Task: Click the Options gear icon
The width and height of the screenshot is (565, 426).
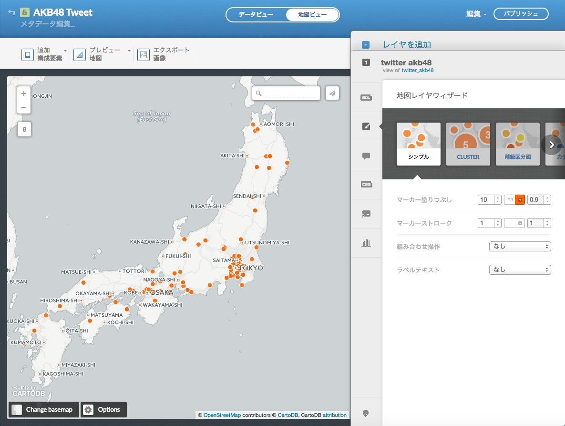Action: [88, 410]
